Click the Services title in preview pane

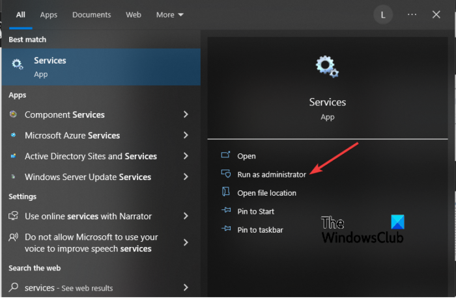click(x=328, y=102)
